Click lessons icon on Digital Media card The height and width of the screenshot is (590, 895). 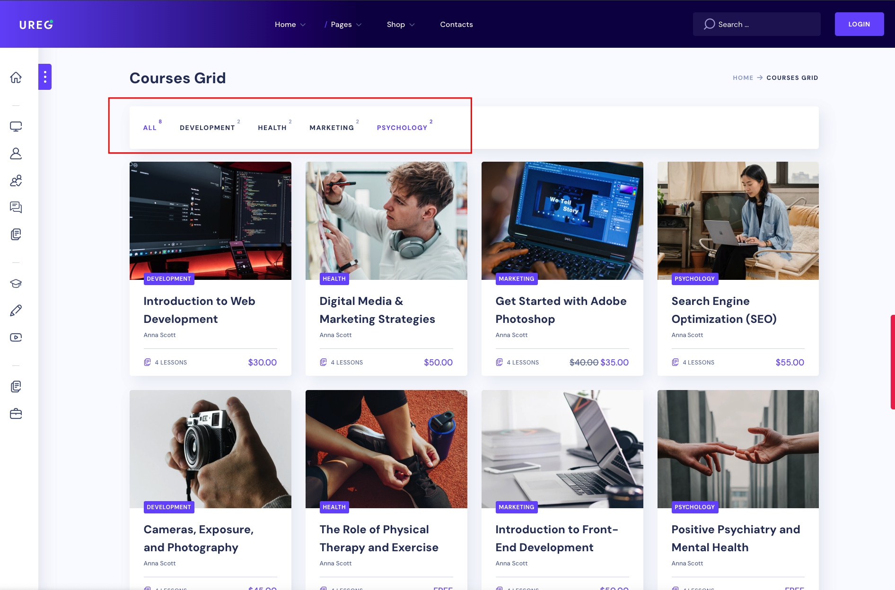323,362
